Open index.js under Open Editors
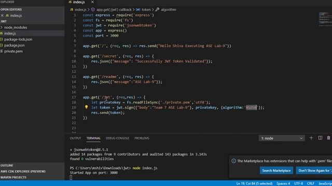This screenshot has width=332, height=186. click(16, 16)
